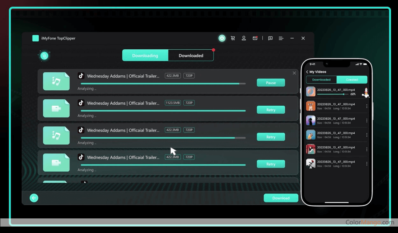Screen dimensions: 398x233
Task: Select the phone's Created tab
Action: (352, 80)
